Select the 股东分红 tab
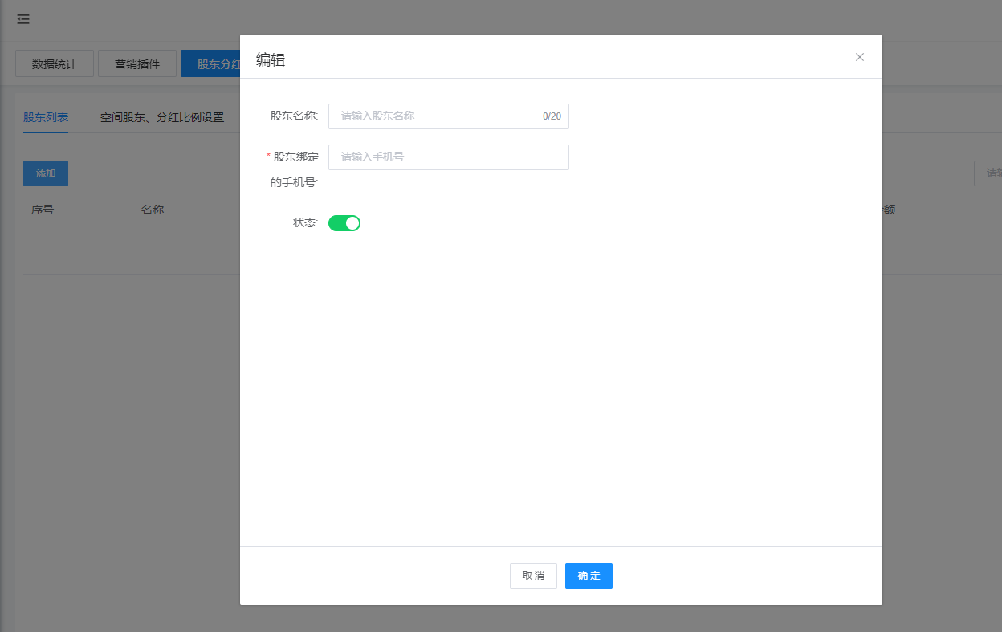 [211, 64]
